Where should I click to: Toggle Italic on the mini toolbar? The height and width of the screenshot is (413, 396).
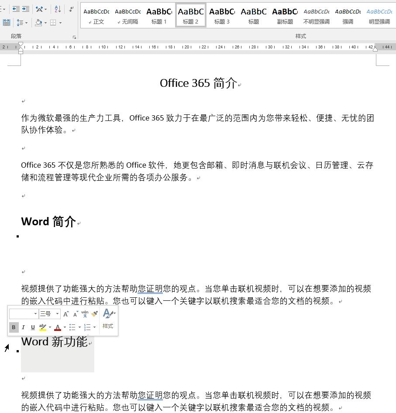(23, 327)
